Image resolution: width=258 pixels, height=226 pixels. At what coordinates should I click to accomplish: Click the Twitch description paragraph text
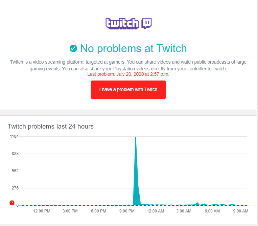[x=128, y=65]
